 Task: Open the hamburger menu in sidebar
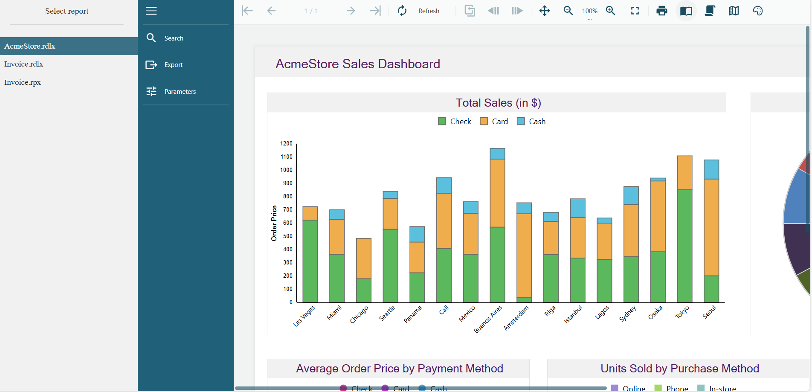[x=151, y=11]
